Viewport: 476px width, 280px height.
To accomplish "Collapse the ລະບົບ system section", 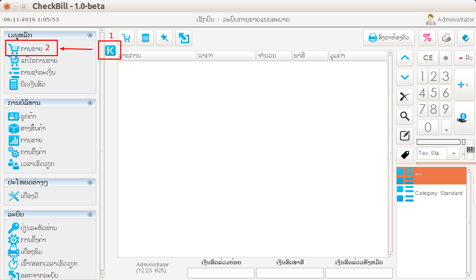I will 90,214.
